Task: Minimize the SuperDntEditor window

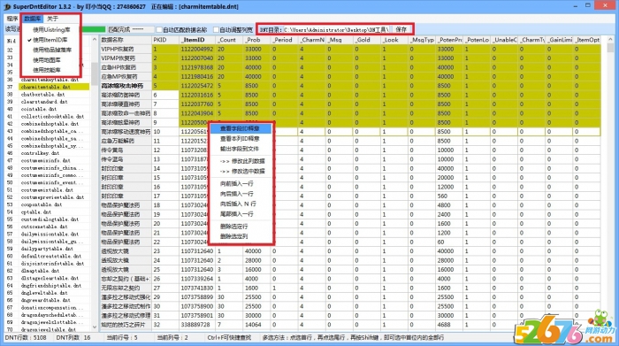Action: tap(576, 5)
